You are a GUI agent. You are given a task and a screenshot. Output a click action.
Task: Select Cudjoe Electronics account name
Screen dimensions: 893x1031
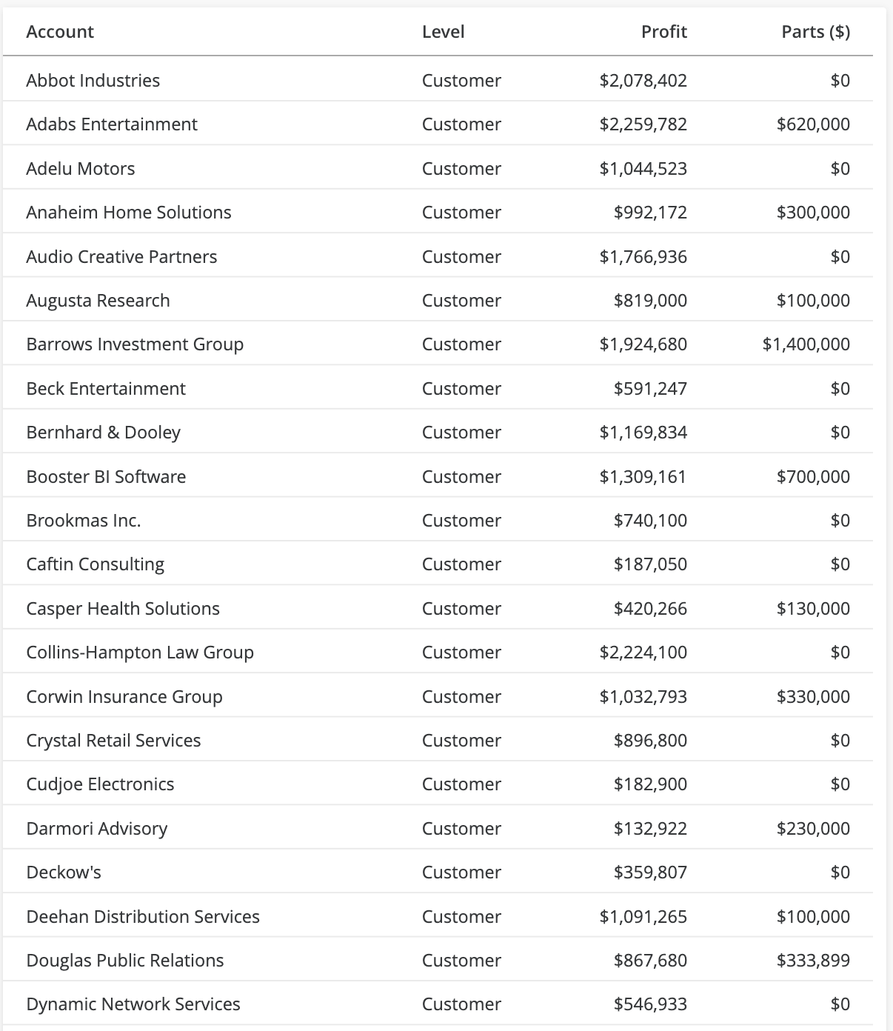click(100, 784)
